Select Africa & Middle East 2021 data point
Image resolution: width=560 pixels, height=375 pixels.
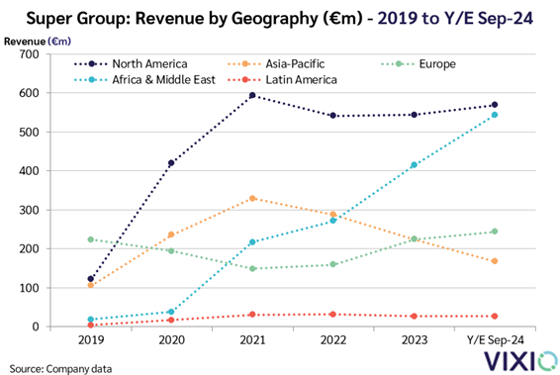(252, 241)
